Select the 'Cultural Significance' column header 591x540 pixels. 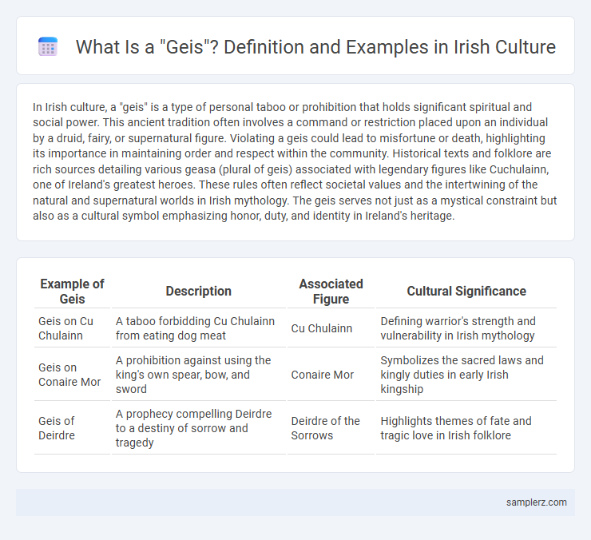[x=466, y=291]
